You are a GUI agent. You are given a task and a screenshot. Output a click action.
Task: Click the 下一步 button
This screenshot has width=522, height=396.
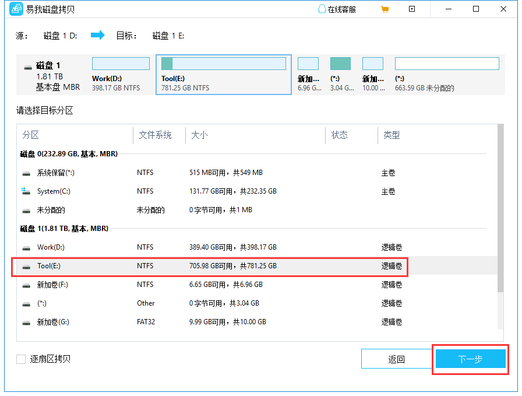pyautogui.click(x=470, y=359)
